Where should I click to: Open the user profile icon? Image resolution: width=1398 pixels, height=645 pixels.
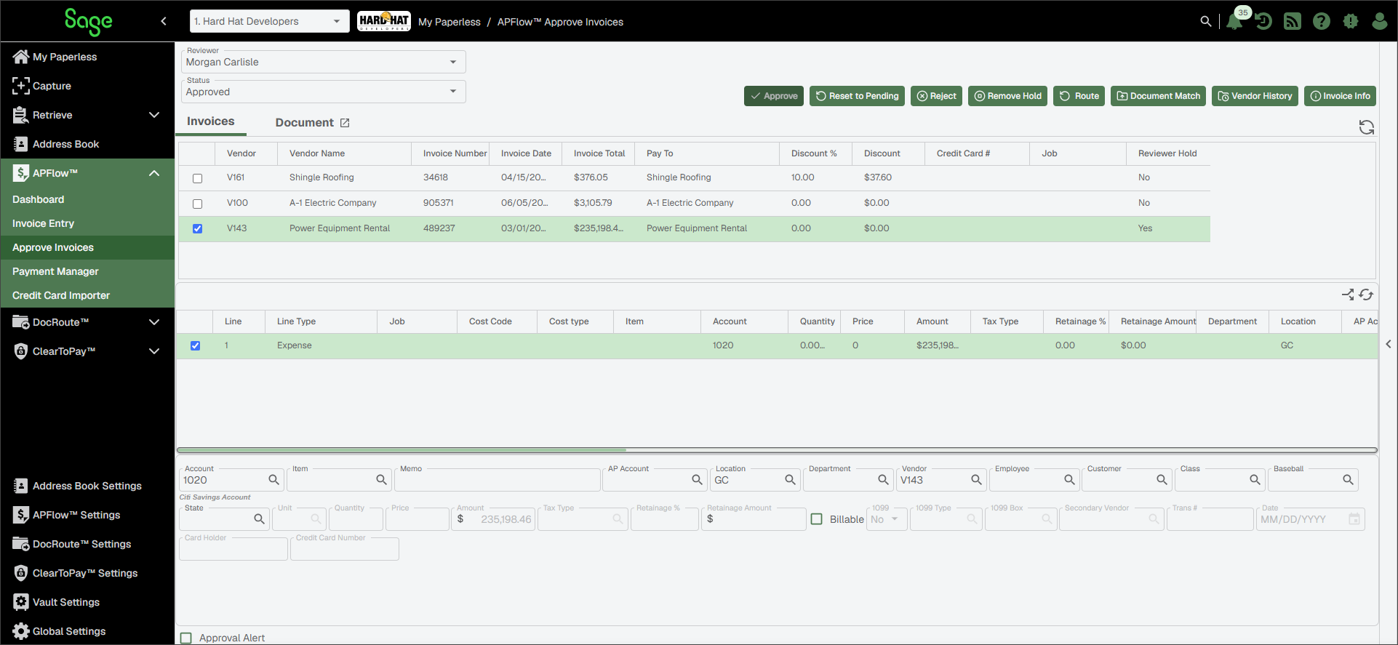tap(1380, 21)
